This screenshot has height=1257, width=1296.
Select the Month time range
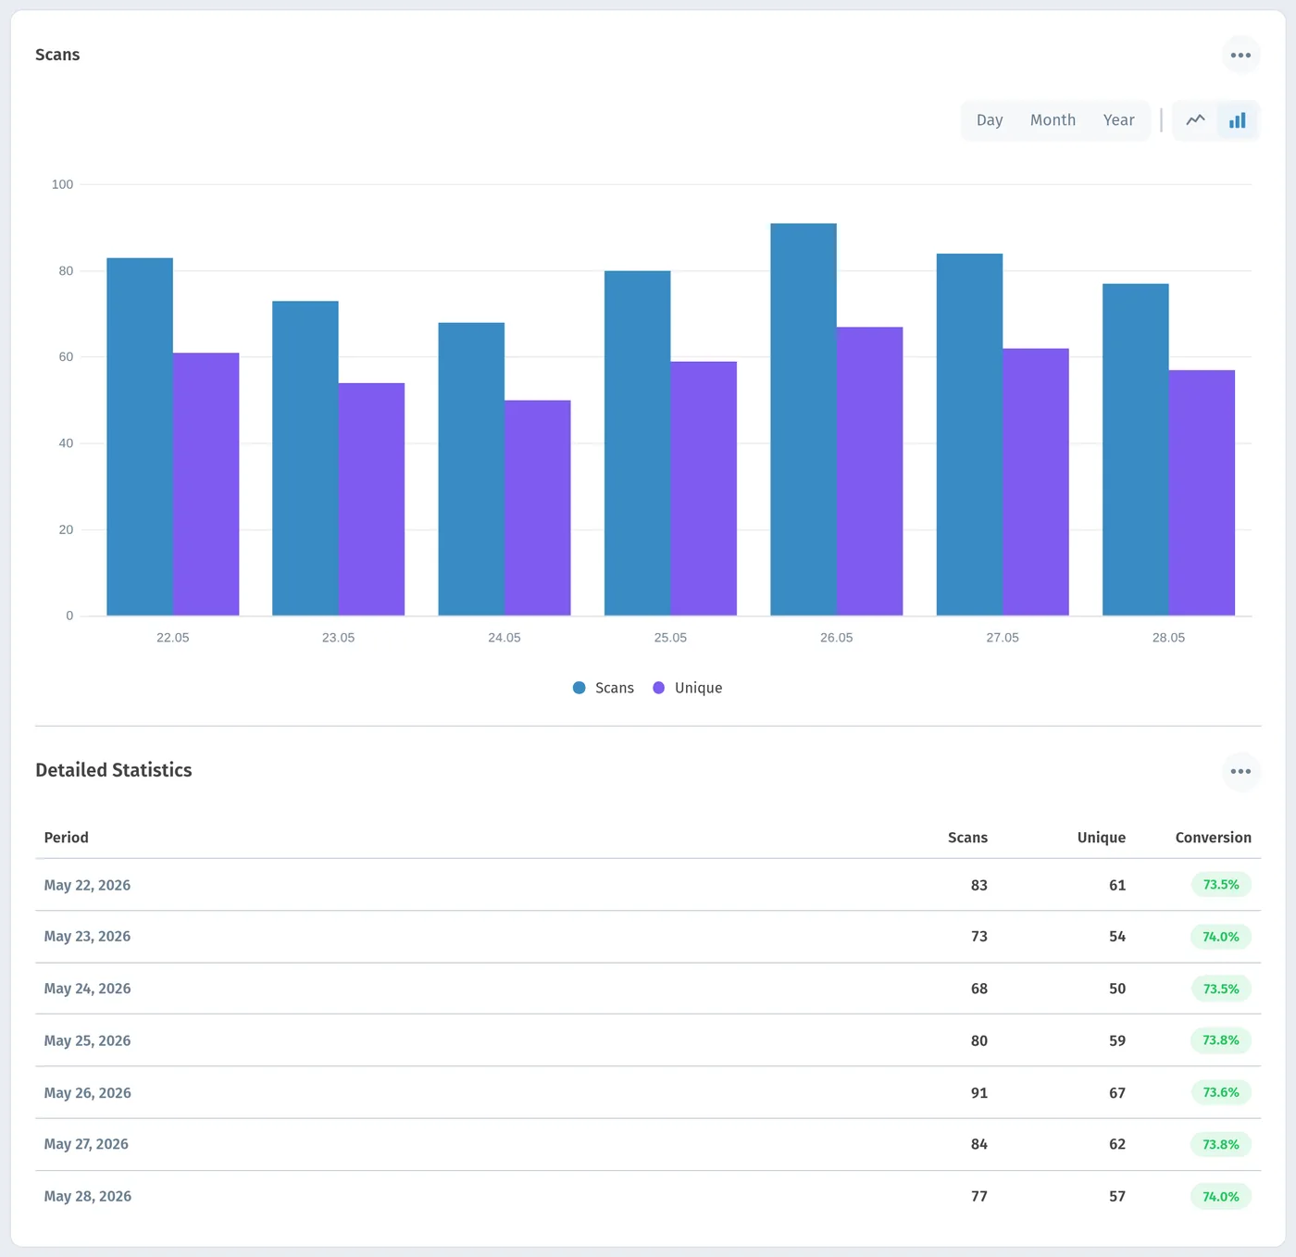click(x=1053, y=120)
